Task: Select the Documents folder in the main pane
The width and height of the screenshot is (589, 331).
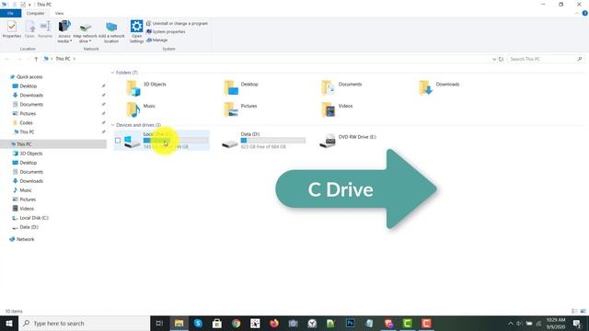Action: click(x=341, y=88)
